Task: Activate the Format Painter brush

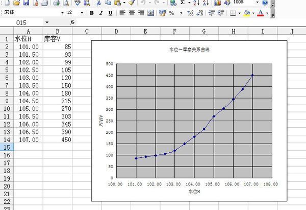Action: pyautogui.click(x=132, y=3)
